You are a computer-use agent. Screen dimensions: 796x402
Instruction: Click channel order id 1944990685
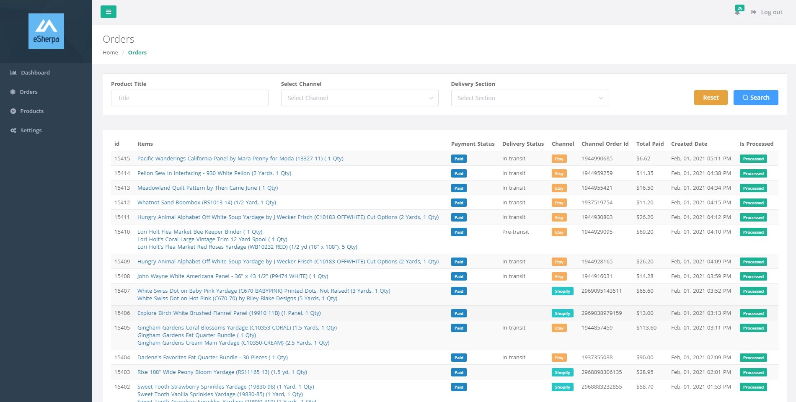tap(597, 158)
